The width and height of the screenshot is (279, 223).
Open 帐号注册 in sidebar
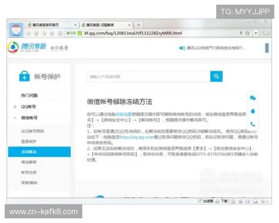[x=29, y=172]
